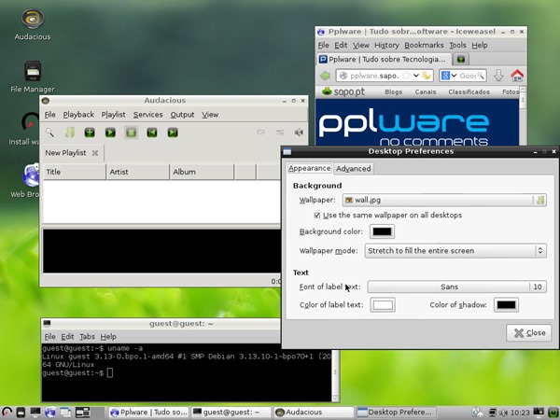Click the back arrow in Iceweasel
This screenshot has width=560, height=420.
coord(326,76)
